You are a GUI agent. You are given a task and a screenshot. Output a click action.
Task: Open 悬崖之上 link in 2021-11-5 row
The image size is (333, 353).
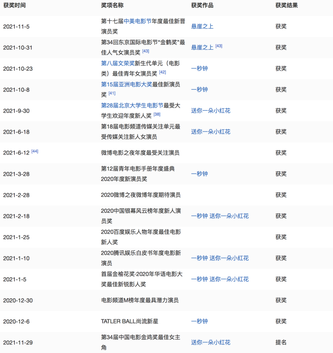(202, 26)
